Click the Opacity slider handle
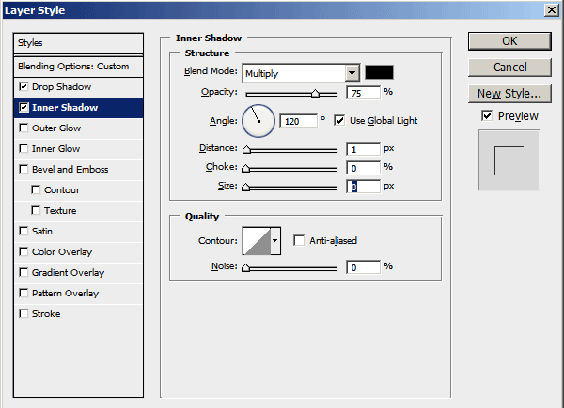564x408 pixels. coord(316,94)
